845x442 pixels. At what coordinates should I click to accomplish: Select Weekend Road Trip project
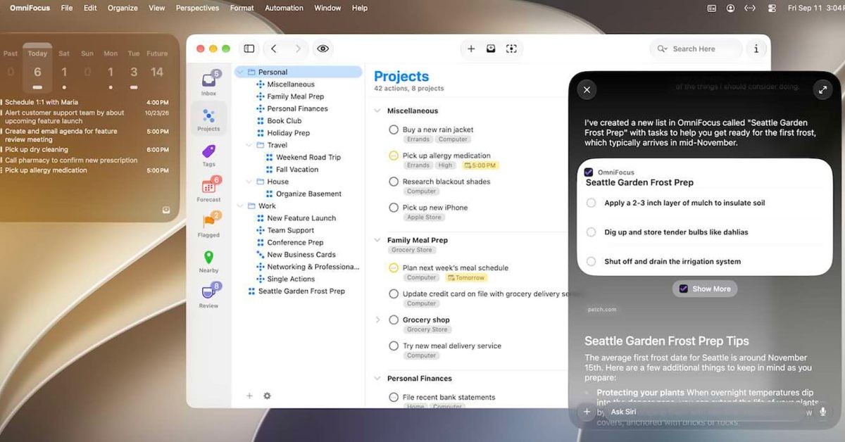(x=308, y=157)
